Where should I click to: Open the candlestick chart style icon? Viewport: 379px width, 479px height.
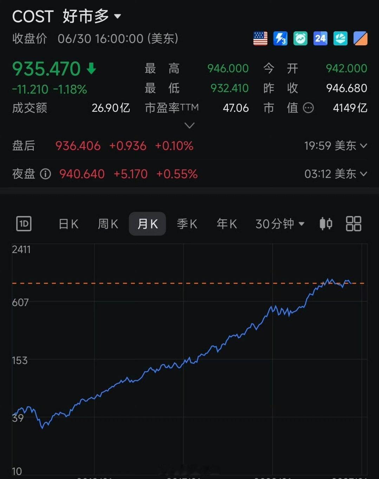click(x=326, y=224)
